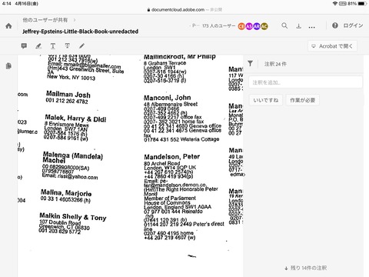Click the heading 'Malenga (Mandela) Machel'
Screen dimensions: 369x277
[x=73, y=157]
